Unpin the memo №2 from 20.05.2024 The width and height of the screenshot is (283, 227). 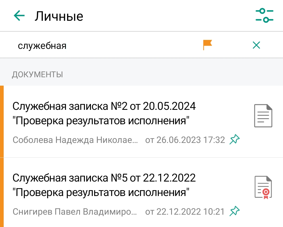click(x=235, y=140)
